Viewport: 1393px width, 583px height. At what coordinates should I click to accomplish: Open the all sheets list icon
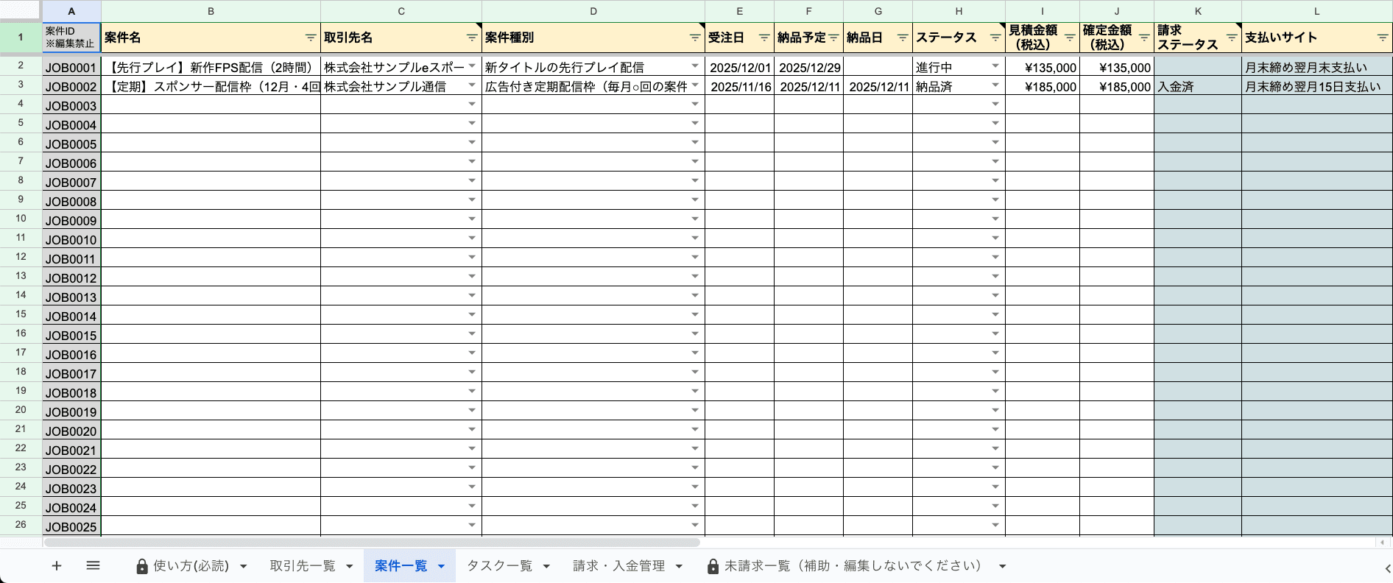tap(93, 565)
